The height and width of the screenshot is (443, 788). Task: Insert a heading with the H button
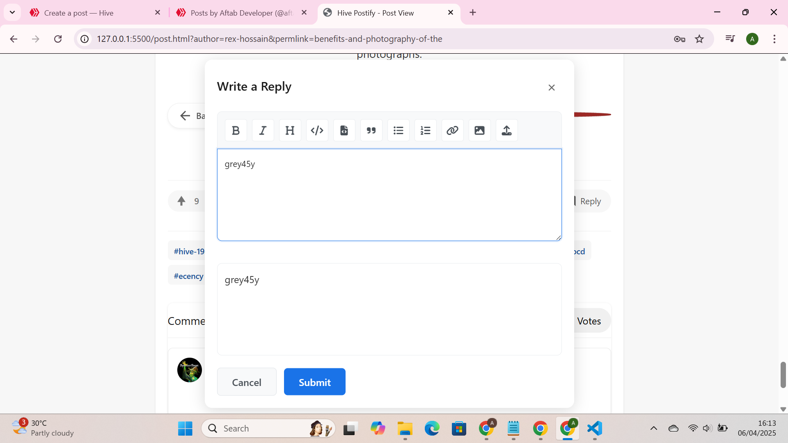click(290, 130)
